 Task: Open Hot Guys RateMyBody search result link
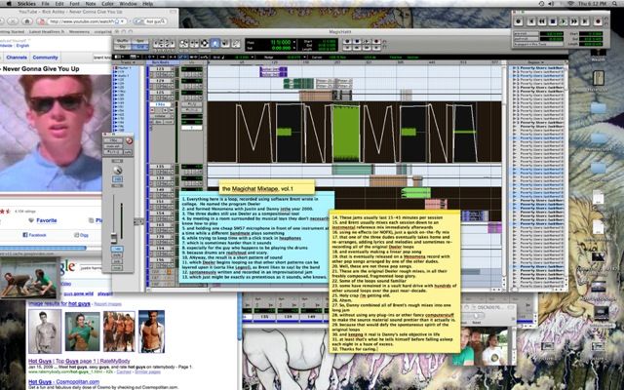click(x=79, y=361)
